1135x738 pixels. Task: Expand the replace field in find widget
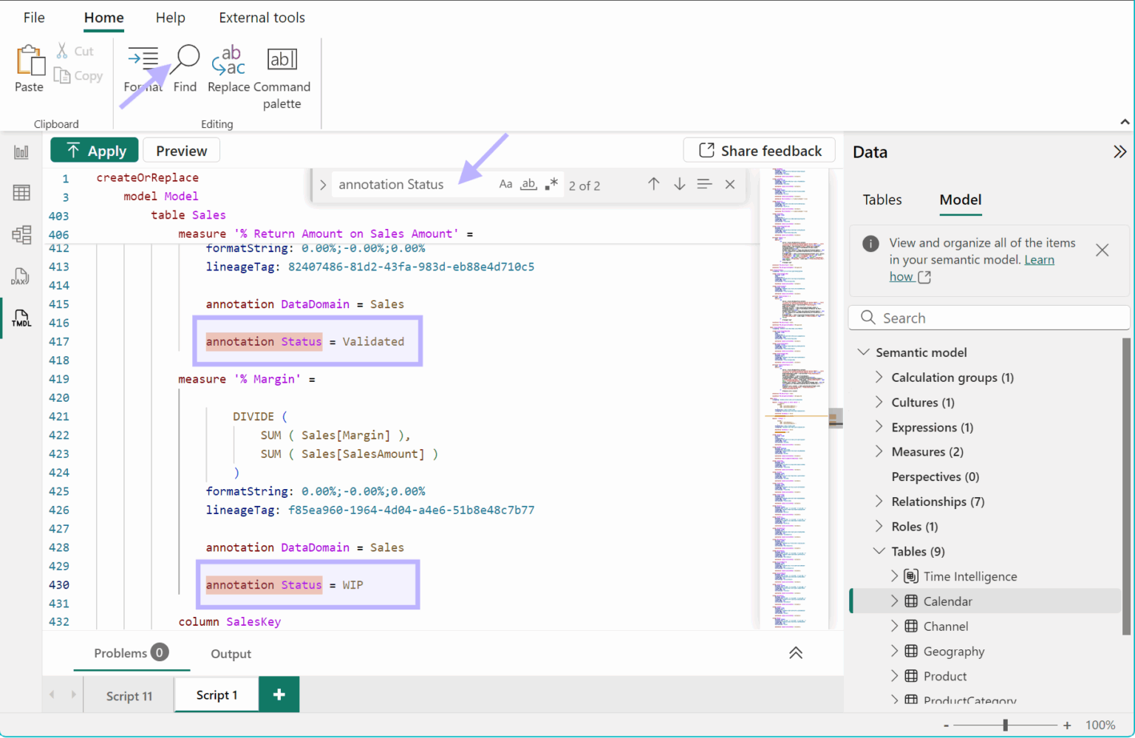[x=323, y=184]
